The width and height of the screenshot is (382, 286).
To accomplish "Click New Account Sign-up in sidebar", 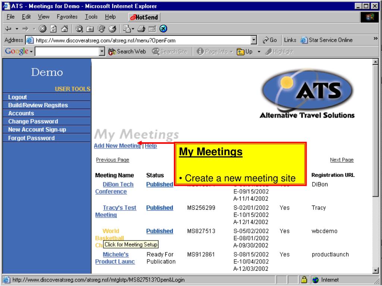I will (x=37, y=130).
